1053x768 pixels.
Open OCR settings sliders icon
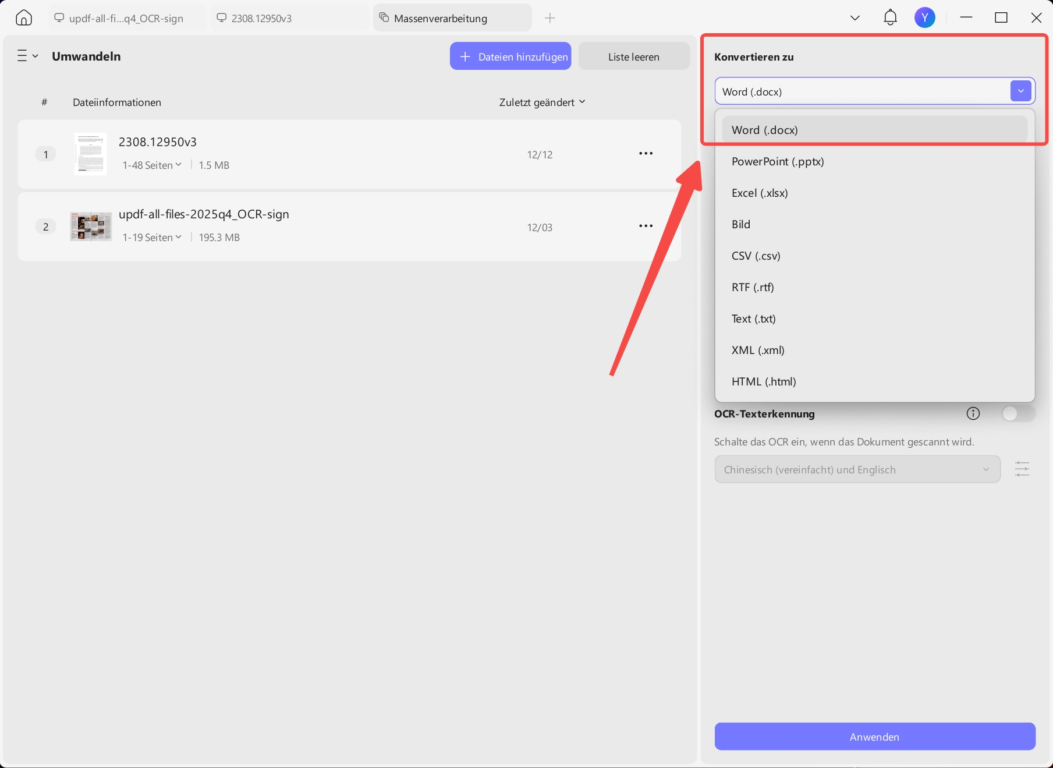[1022, 469]
